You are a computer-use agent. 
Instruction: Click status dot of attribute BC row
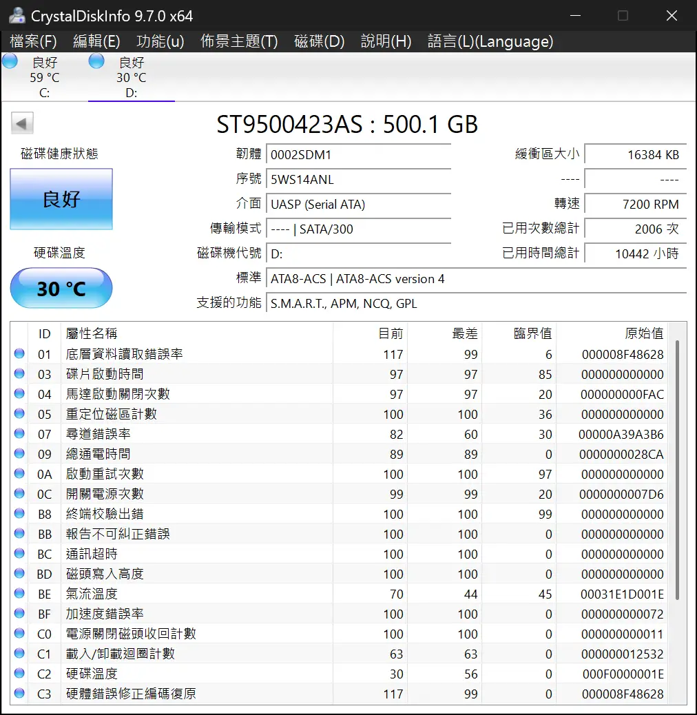click(19, 553)
